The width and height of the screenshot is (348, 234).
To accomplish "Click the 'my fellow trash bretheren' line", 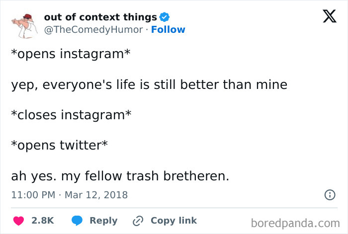I will point(119,176).
